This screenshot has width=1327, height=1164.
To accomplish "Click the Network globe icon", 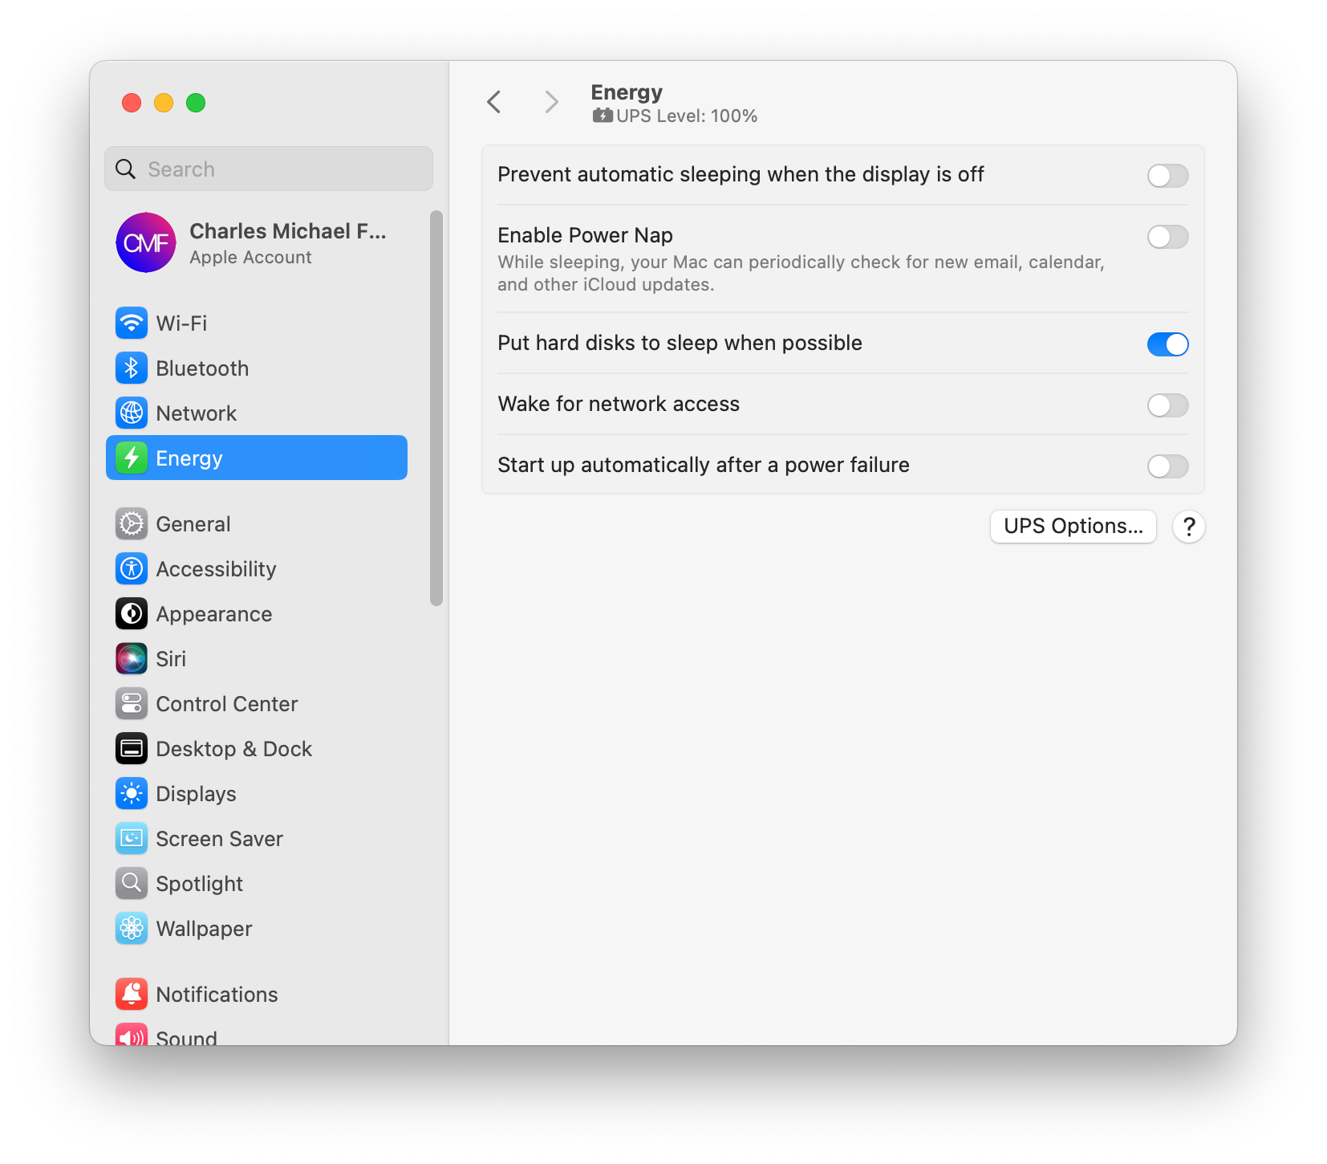I will pos(132,413).
